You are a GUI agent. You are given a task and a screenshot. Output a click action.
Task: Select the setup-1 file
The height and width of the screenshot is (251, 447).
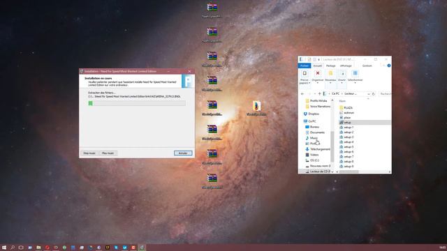tap(346, 127)
